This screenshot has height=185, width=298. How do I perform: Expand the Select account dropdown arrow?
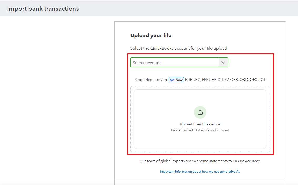click(223, 62)
